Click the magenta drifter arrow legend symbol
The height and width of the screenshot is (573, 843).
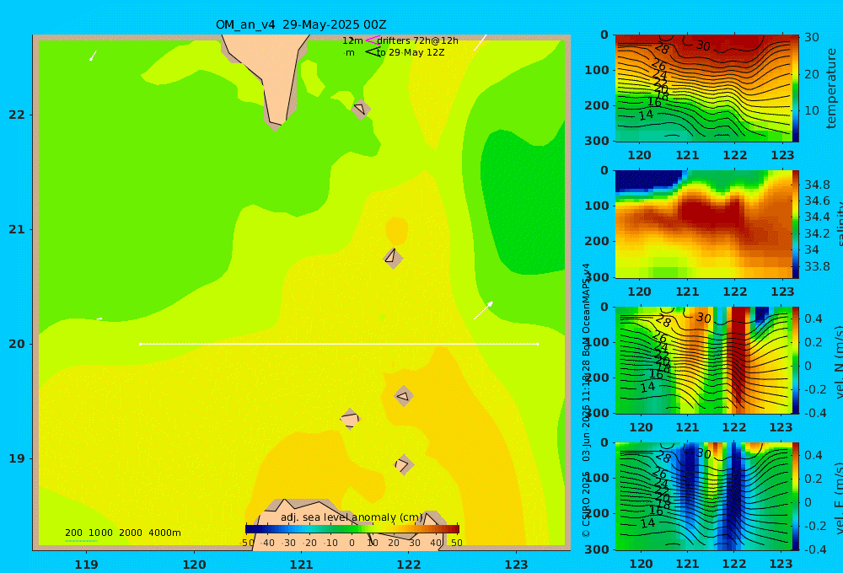tap(373, 40)
